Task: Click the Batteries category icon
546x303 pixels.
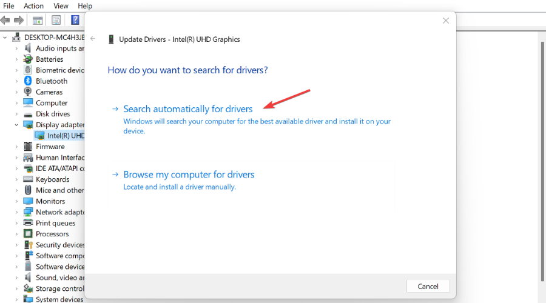Action: coord(28,59)
